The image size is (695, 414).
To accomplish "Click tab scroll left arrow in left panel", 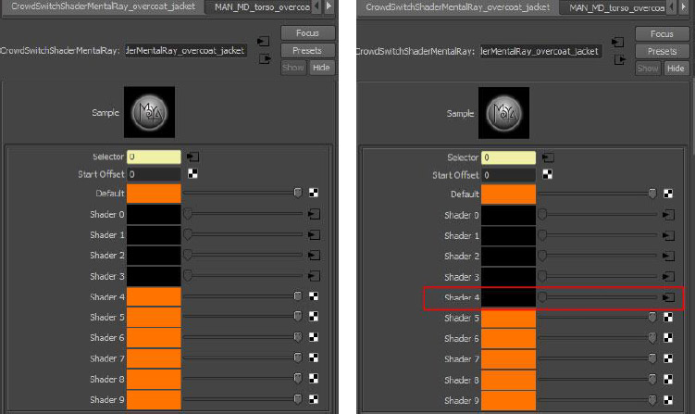I will coord(316,6).
